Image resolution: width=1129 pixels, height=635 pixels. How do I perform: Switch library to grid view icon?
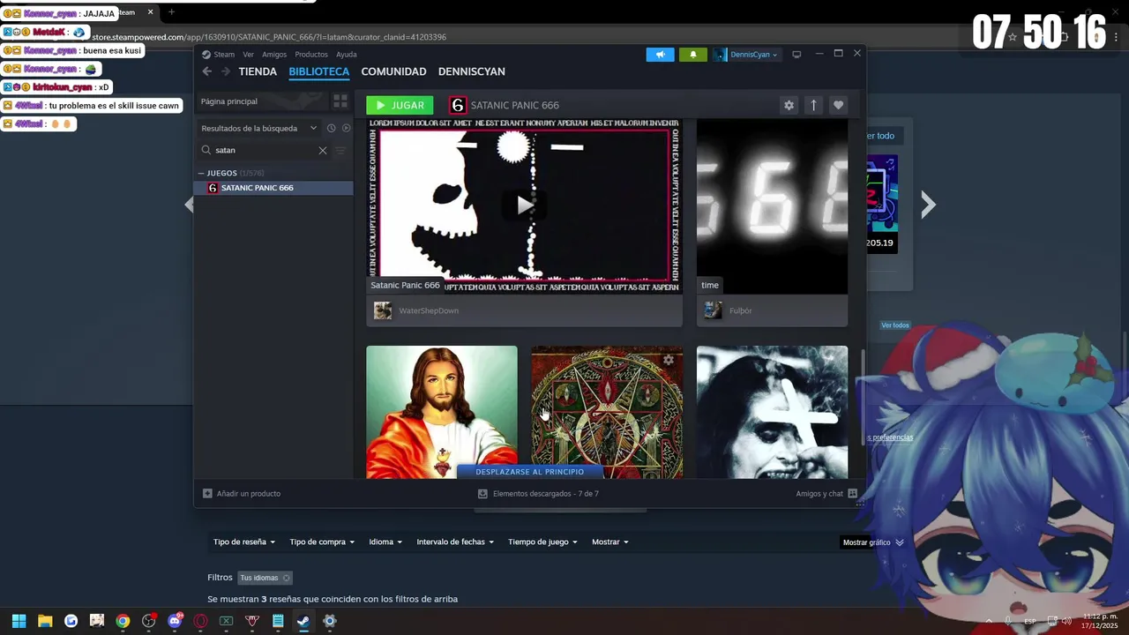pos(340,101)
